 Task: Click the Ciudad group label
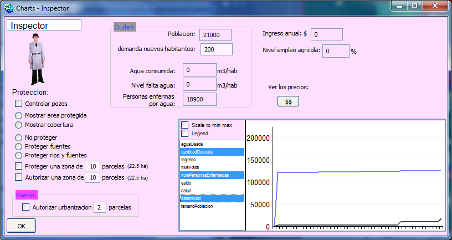125,27
